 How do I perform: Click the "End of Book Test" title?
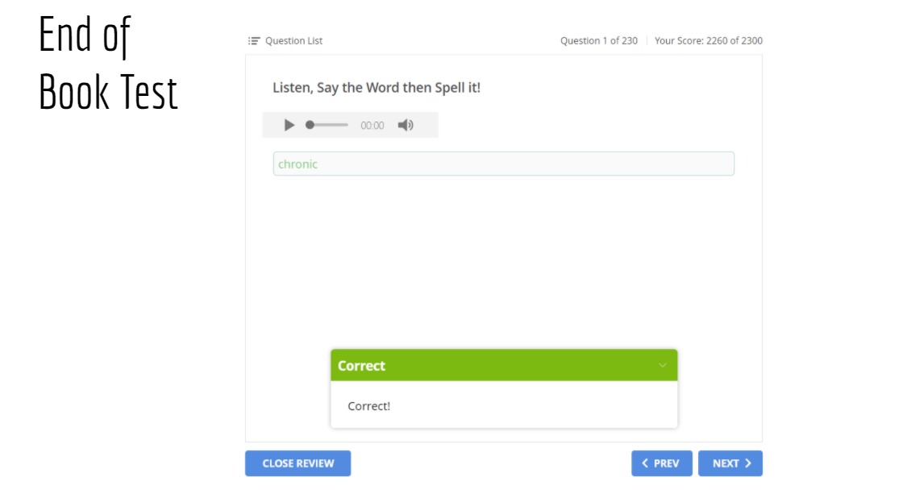click(108, 64)
